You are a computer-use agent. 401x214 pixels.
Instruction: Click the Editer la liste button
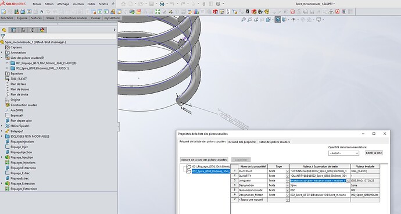tap(374, 153)
